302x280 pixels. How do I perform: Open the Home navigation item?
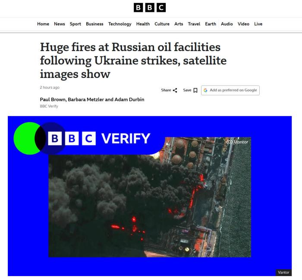tap(43, 24)
